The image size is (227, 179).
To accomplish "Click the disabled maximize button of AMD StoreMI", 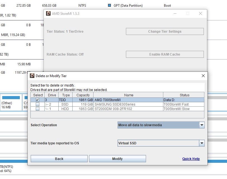I will point(188,13).
